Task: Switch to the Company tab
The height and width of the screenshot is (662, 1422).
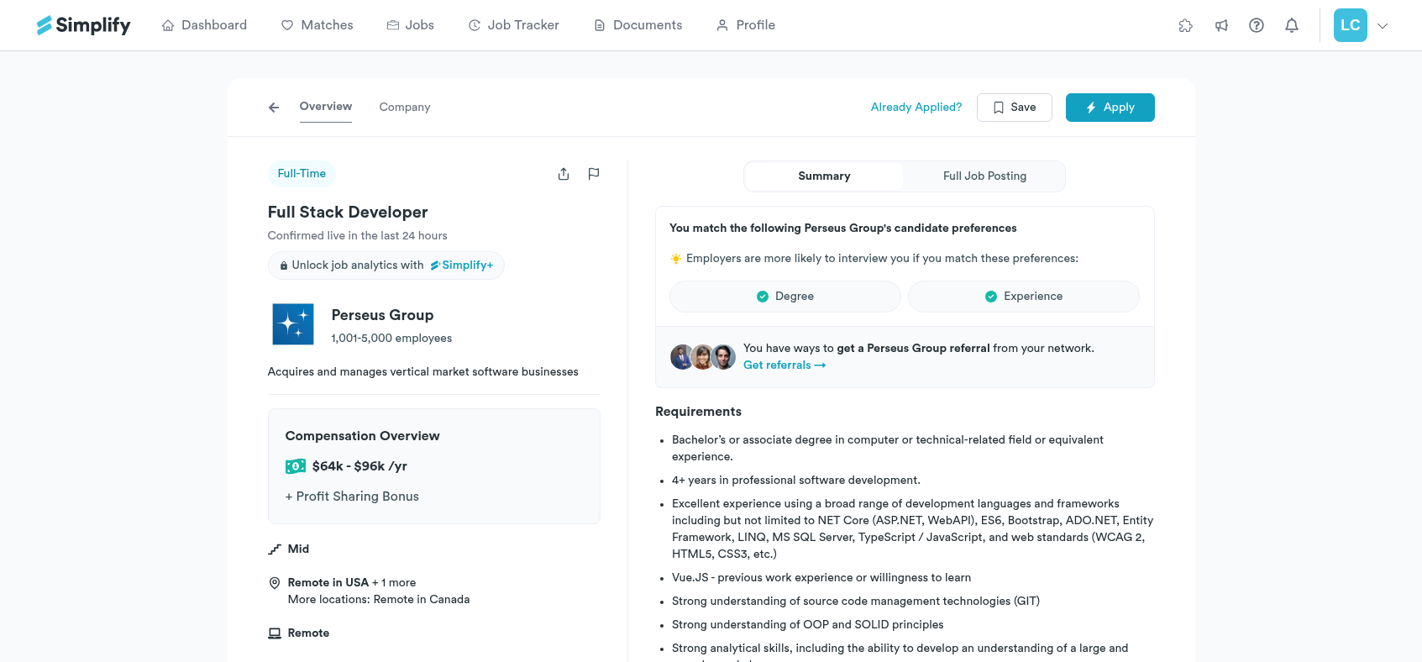Action: click(404, 108)
